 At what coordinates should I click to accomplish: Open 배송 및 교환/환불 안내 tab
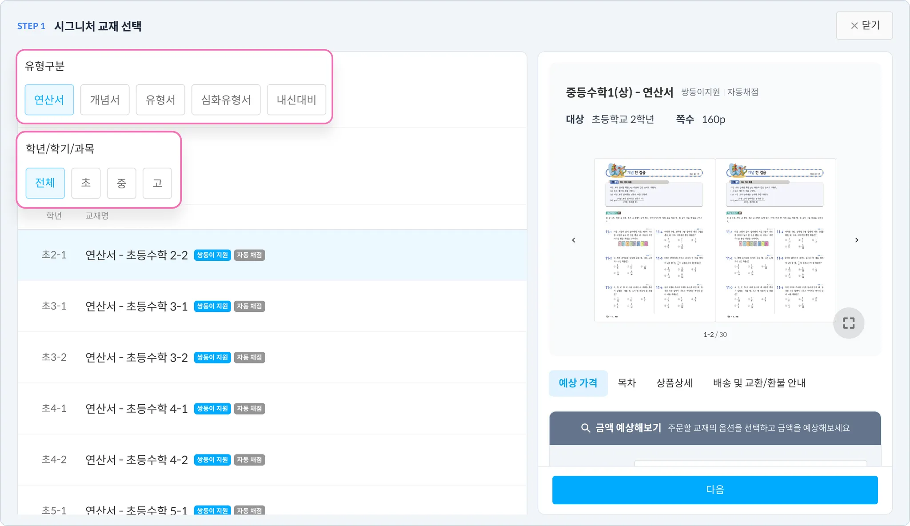point(759,383)
